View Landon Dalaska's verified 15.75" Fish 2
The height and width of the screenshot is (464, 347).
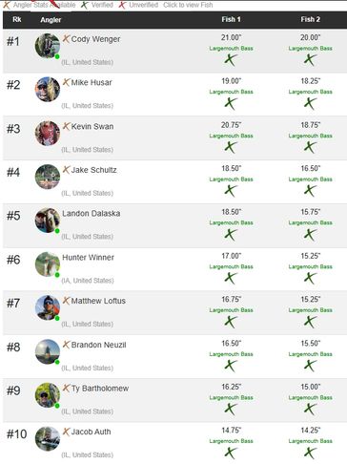click(310, 234)
